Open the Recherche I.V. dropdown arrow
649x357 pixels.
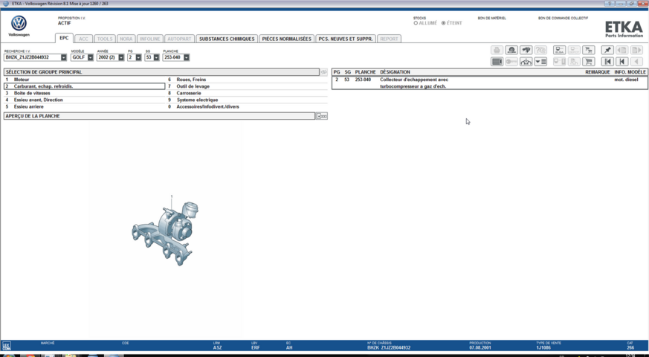click(64, 57)
